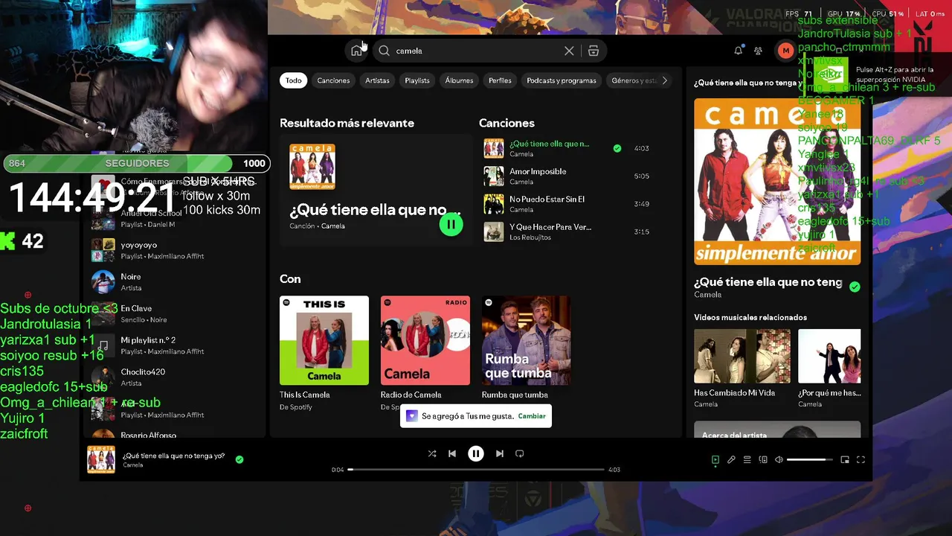The width and height of the screenshot is (952, 536).
Task: Enter full screen mode icon
Action: 861,460
